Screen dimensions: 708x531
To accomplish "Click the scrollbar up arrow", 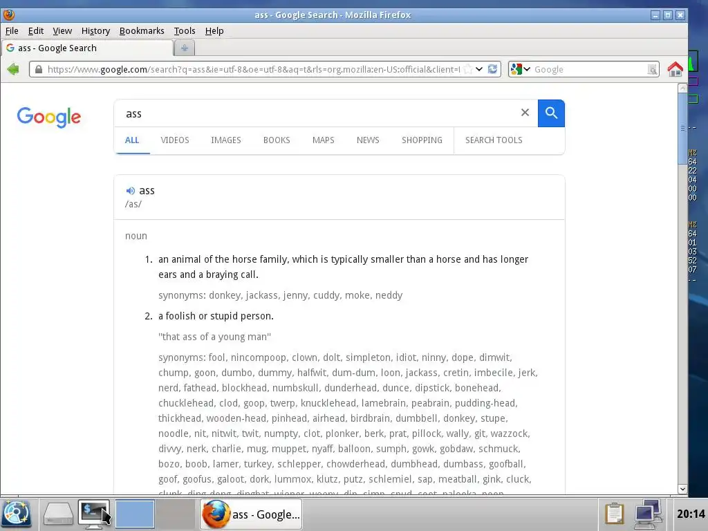I will click(682, 88).
